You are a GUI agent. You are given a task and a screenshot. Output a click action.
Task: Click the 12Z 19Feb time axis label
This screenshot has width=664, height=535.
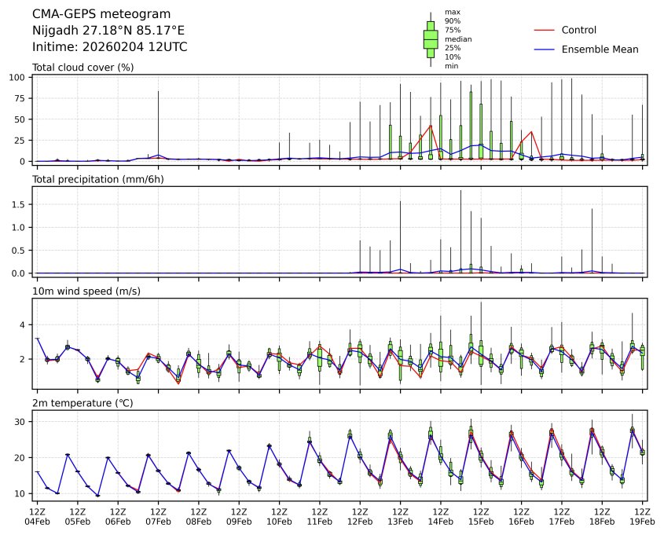[642, 515]
